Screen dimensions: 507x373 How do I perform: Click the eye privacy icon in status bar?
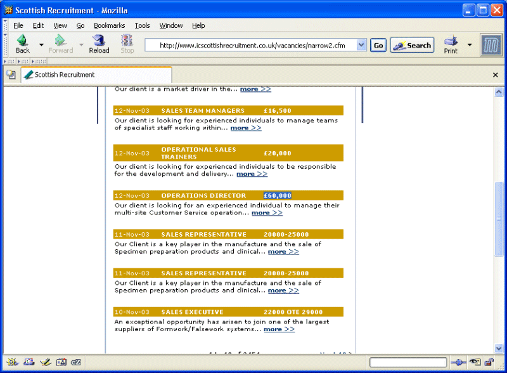(x=475, y=362)
